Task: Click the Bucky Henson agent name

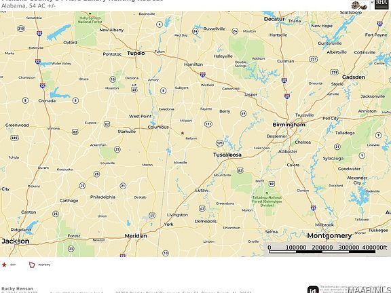Action: click(x=17, y=288)
